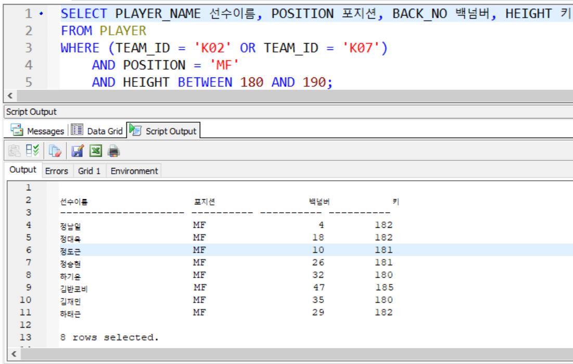Switch to the Messages tab

37,131
